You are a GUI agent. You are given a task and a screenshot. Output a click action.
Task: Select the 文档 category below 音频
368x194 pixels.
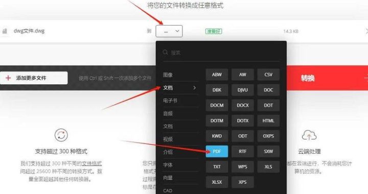click(168, 127)
